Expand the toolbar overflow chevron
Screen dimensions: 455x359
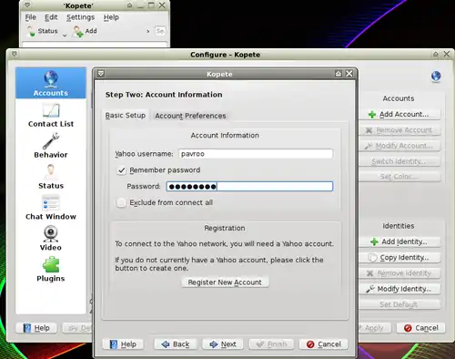tap(147, 31)
